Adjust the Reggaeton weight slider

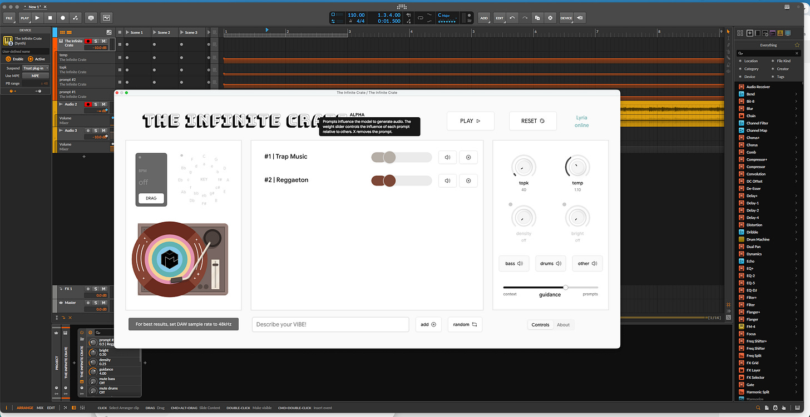coord(402,180)
